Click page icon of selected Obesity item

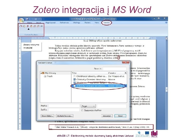75,86
